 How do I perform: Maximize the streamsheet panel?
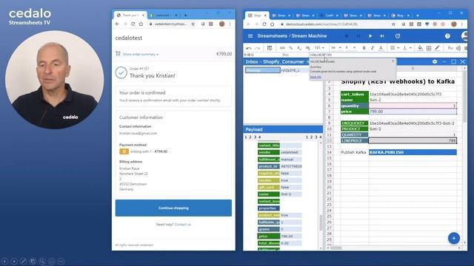click(x=453, y=61)
